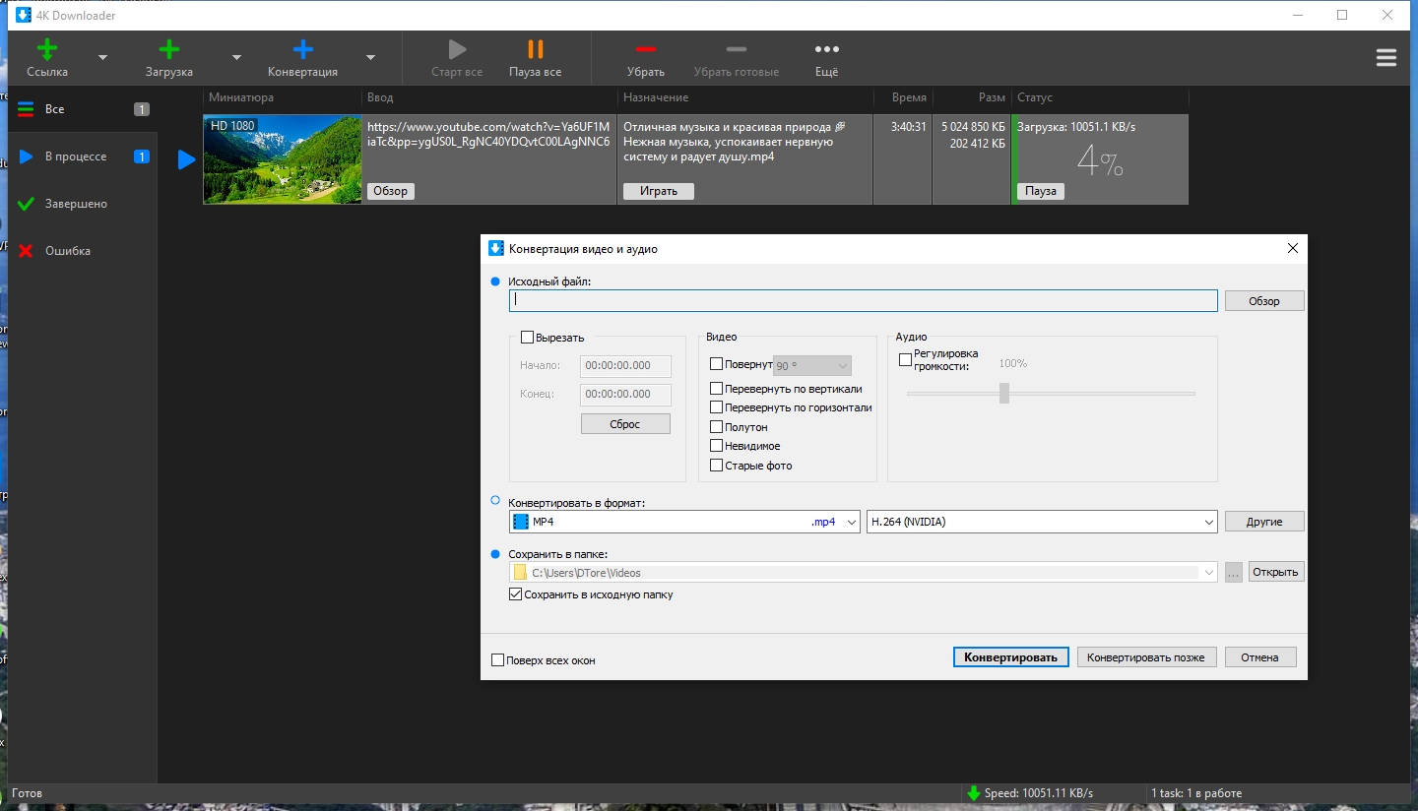Click the blue play arrow beside thumbnail

pos(186,159)
